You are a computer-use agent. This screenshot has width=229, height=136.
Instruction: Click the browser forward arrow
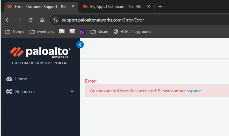tap(19, 20)
